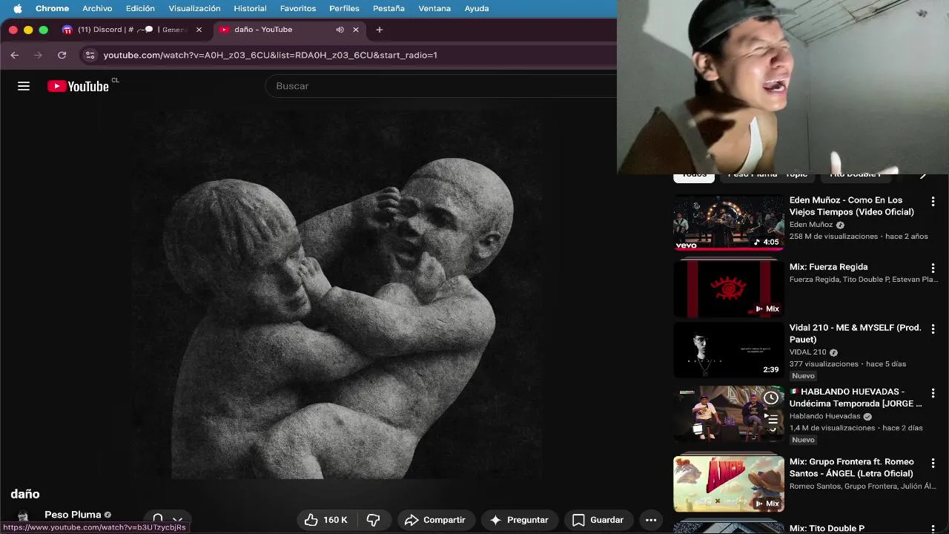Open the Historial menu
Viewport: 949px width, 534px height.
250,8
